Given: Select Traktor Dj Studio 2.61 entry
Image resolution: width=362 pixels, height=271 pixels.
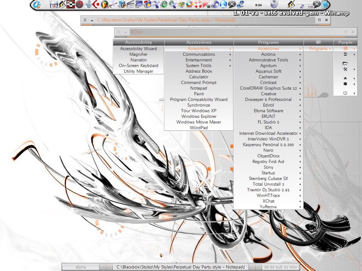Looking at the screenshot, I should tap(268, 190).
